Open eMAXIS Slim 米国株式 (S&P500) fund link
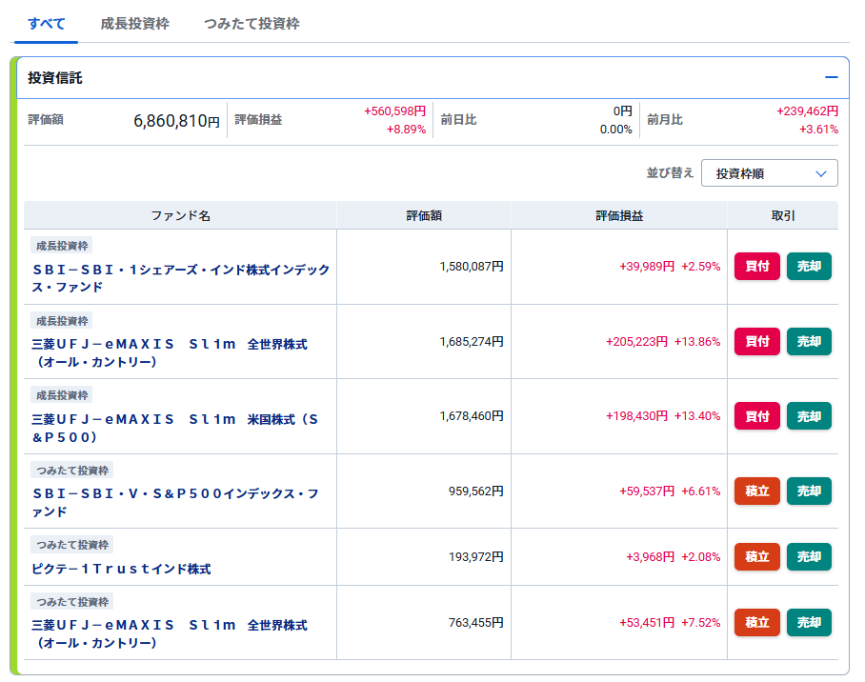This screenshot has width=865, height=682. tap(175, 429)
